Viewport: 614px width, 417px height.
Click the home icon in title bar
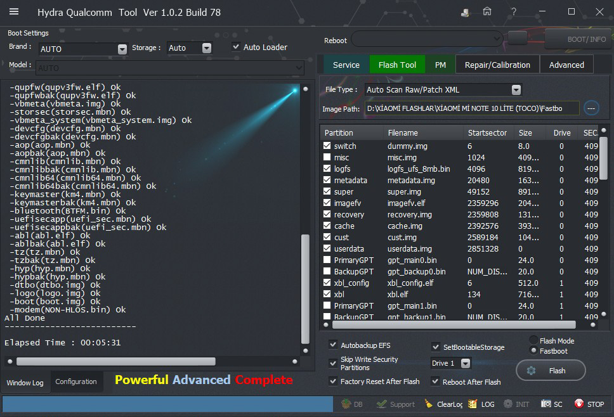tap(487, 12)
